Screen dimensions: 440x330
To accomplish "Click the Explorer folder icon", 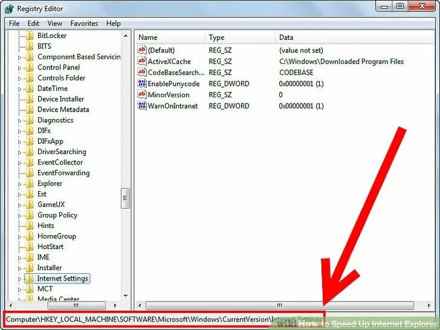I will click(30, 184).
